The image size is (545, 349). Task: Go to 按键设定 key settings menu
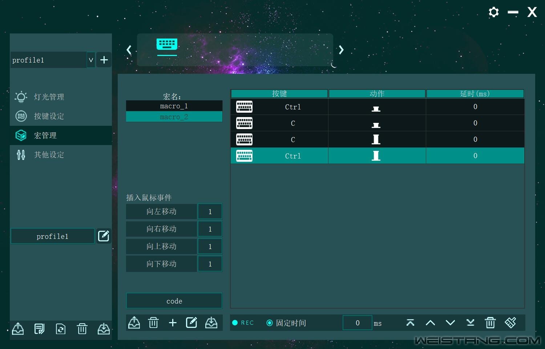(61, 116)
